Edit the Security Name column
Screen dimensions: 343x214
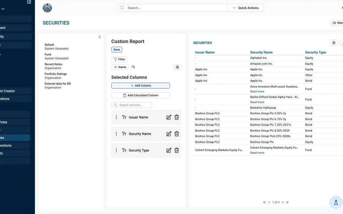point(169,134)
